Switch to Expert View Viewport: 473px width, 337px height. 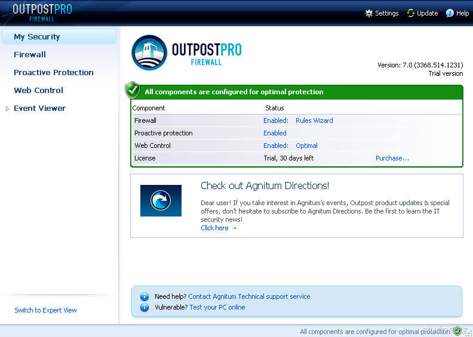[x=45, y=310]
